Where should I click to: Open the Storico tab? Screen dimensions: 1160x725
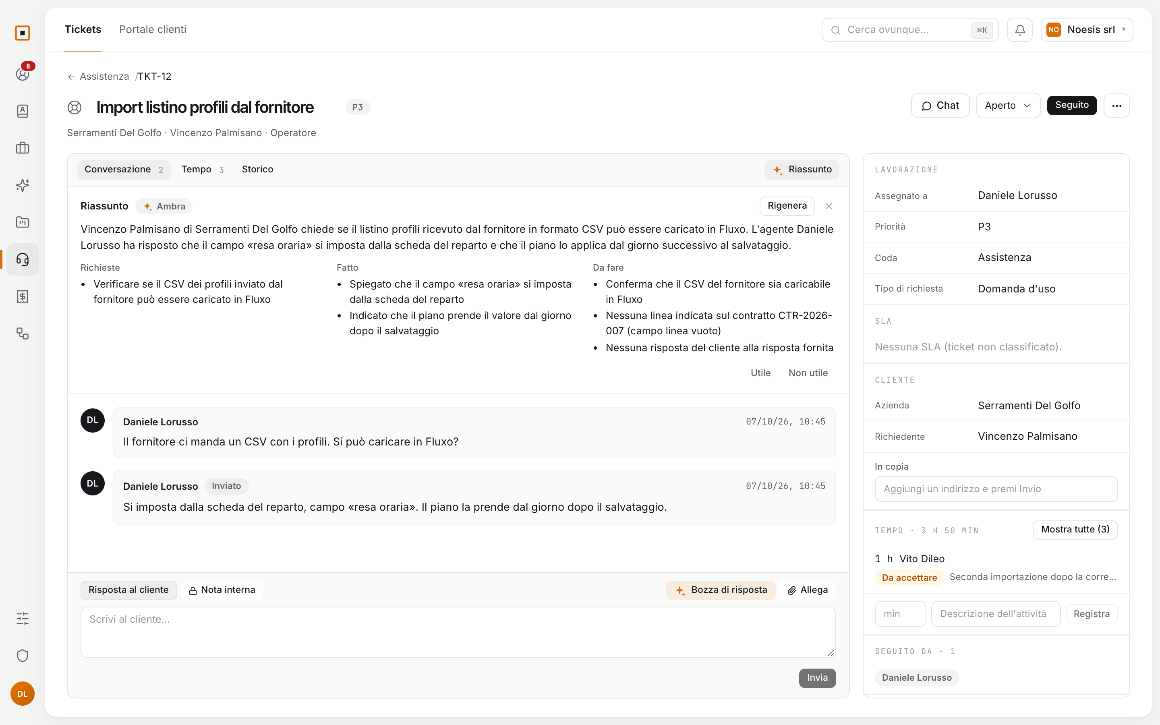tap(257, 170)
